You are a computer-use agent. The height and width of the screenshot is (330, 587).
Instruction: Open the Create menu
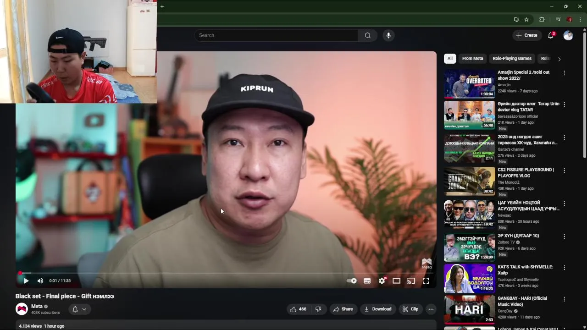click(x=526, y=35)
